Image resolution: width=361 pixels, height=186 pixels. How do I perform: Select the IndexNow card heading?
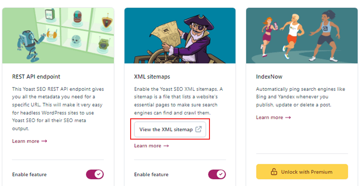click(269, 77)
